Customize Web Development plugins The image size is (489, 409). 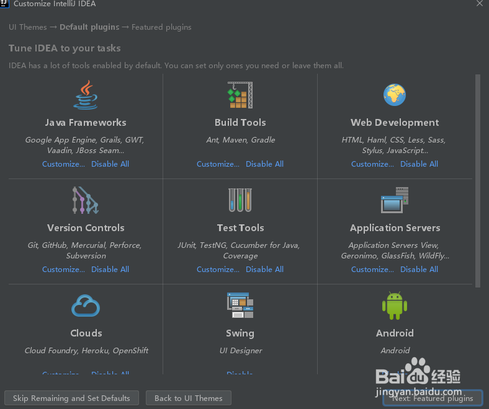372,164
